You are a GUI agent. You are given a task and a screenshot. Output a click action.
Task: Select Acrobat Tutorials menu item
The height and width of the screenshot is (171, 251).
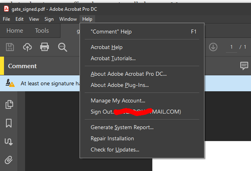click(113, 58)
